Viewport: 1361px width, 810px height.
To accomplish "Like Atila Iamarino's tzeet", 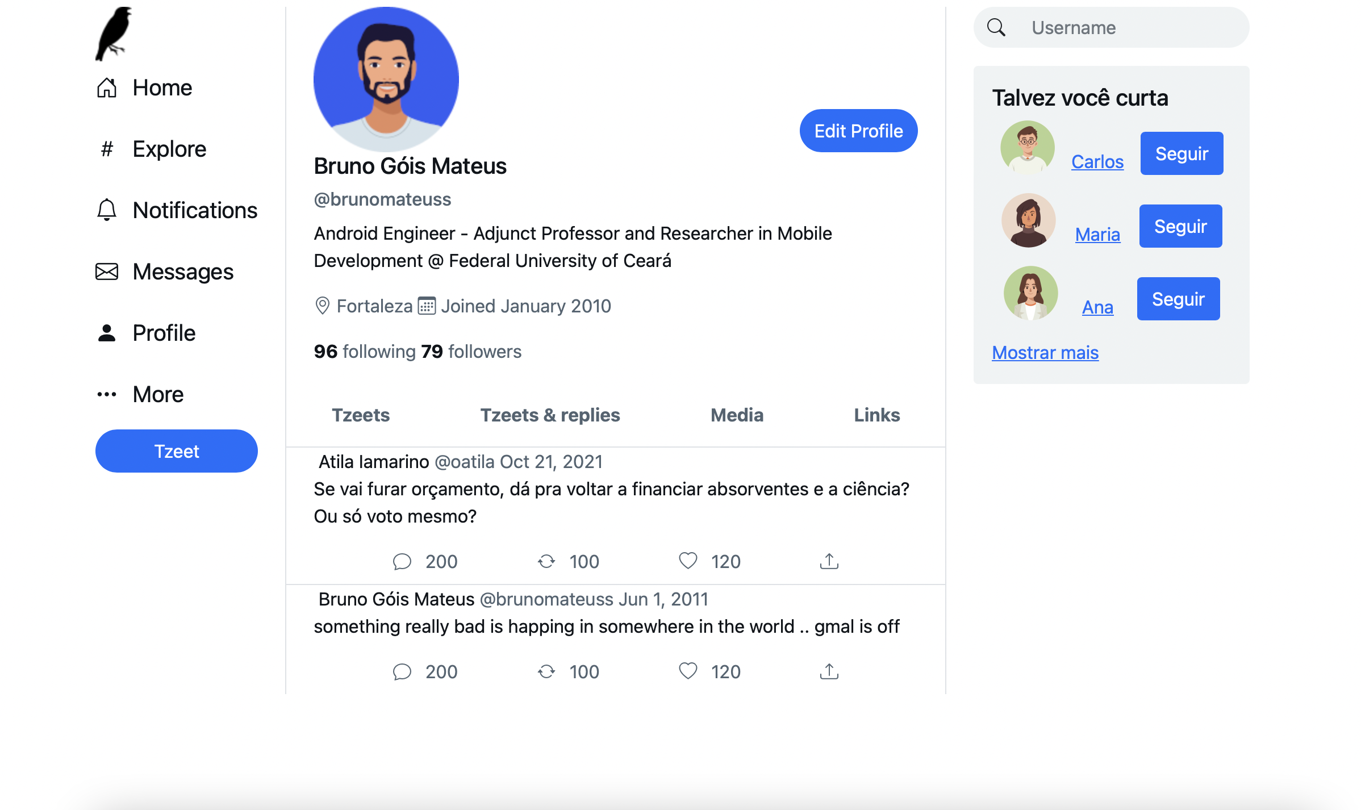I will click(x=688, y=561).
